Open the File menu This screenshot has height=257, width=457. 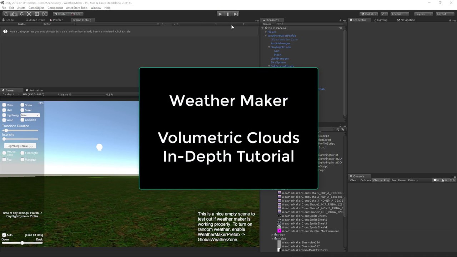[x=4, y=8]
